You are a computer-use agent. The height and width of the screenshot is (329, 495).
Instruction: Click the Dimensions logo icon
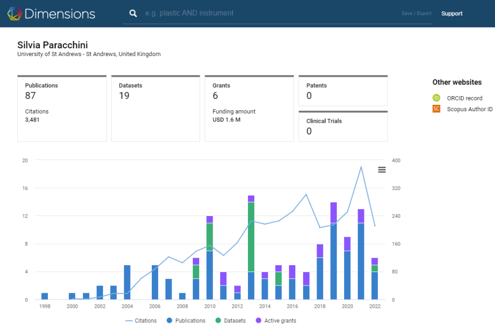point(15,14)
